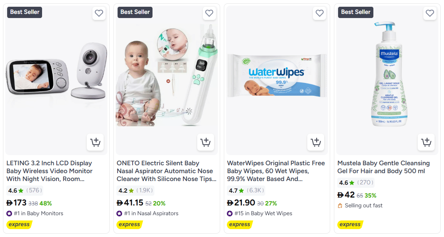This screenshot has height=237, width=444.
Task: Click the WaterWipes pack product image
Action: [x=276, y=75]
